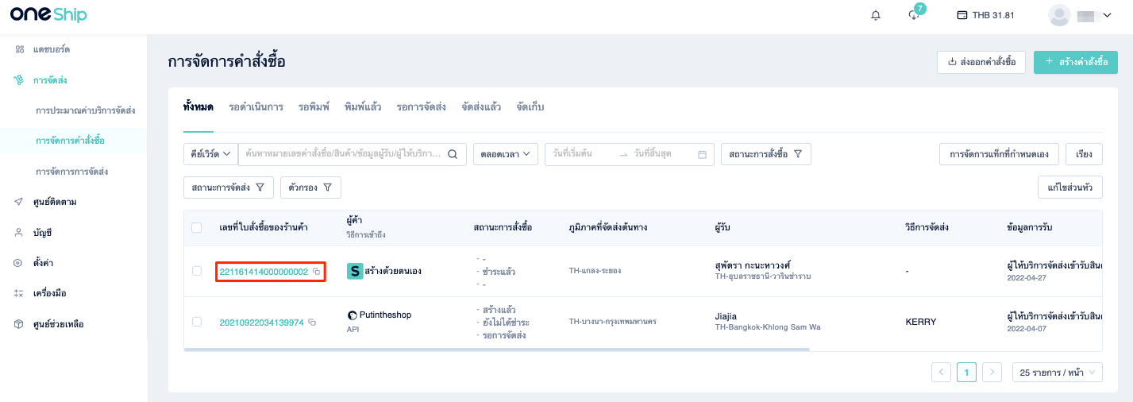Open บัญชี from sidebar
Image resolution: width=1133 pixels, height=402 pixels.
coord(42,233)
